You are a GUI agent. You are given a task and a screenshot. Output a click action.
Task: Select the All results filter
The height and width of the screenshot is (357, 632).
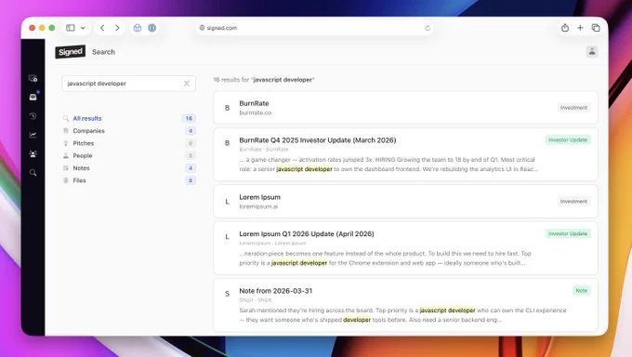point(128,118)
